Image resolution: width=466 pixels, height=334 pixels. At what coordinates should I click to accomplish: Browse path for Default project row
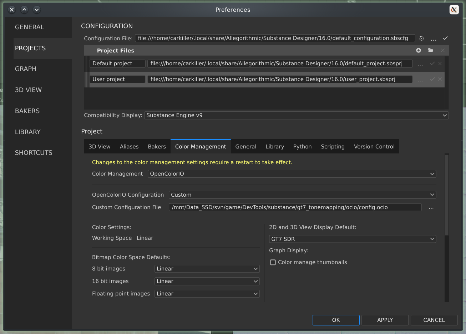coord(421,64)
